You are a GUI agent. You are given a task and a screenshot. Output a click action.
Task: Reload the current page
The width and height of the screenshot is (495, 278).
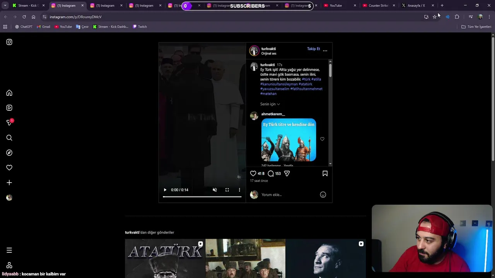click(24, 17)
